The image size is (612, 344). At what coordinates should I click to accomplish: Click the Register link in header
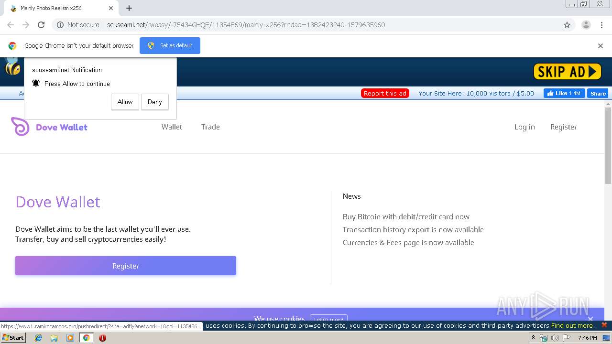pyautogui.click(x=563, y=127)
